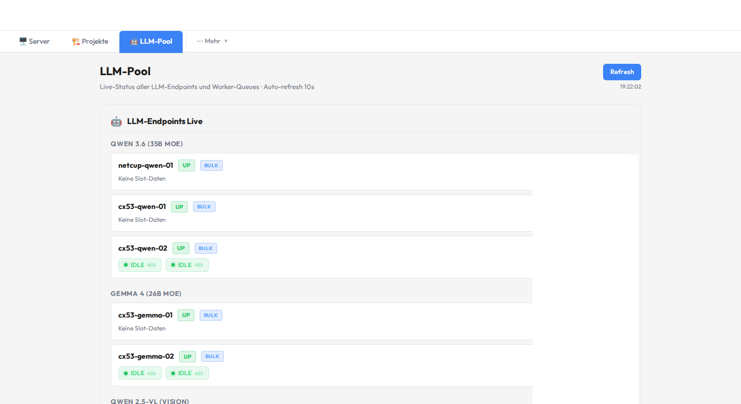Click the LLM-Endpoints Live section title
The width and height of the screenshot is (741, 404).
click(x=165, y=121)
